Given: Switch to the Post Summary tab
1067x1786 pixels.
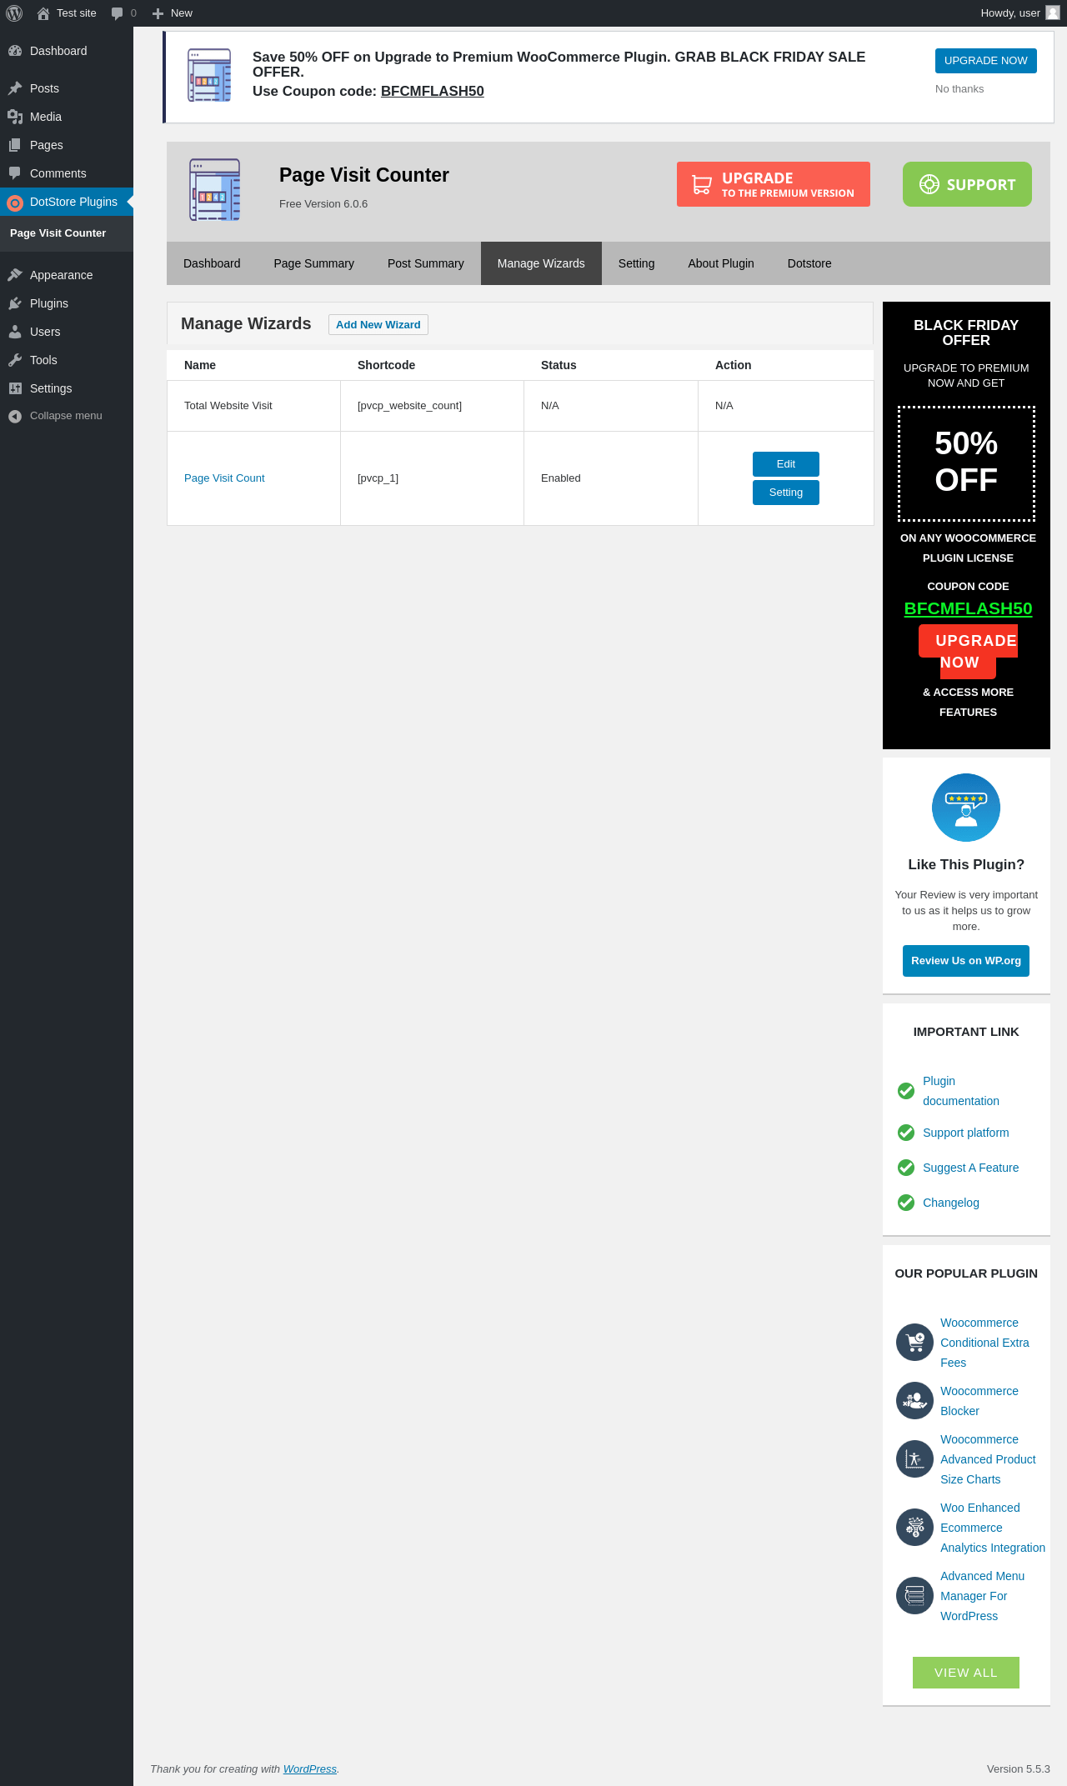Looking at the screenshot, I should [426, 263].
